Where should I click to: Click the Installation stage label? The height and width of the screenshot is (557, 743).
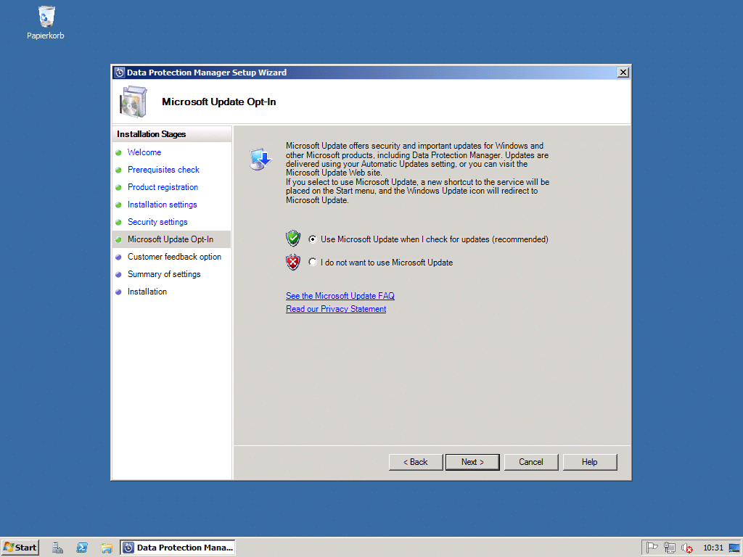pyautogui.click(x=147, y=292)
